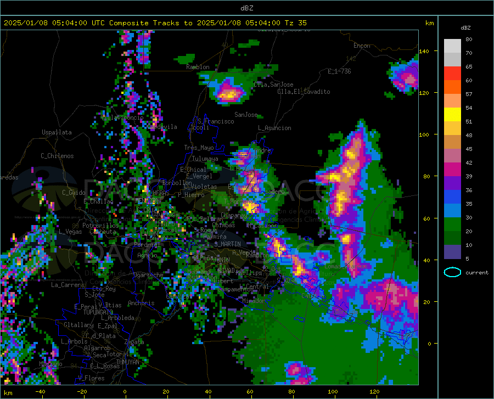Click the 'L_Vegas' map label
This screenshot has height=399, width=494.
[x=70, y=232]
